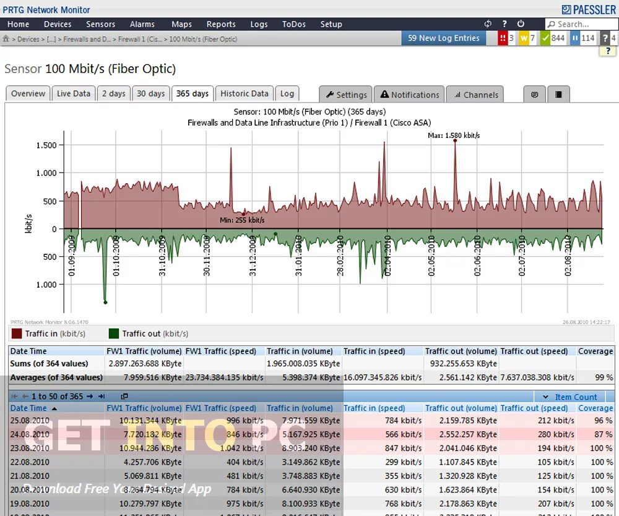Viewport: 619px width, 516px height.
Task: Sort by the Traffic out (speed) column
Action: coord(534,408)
